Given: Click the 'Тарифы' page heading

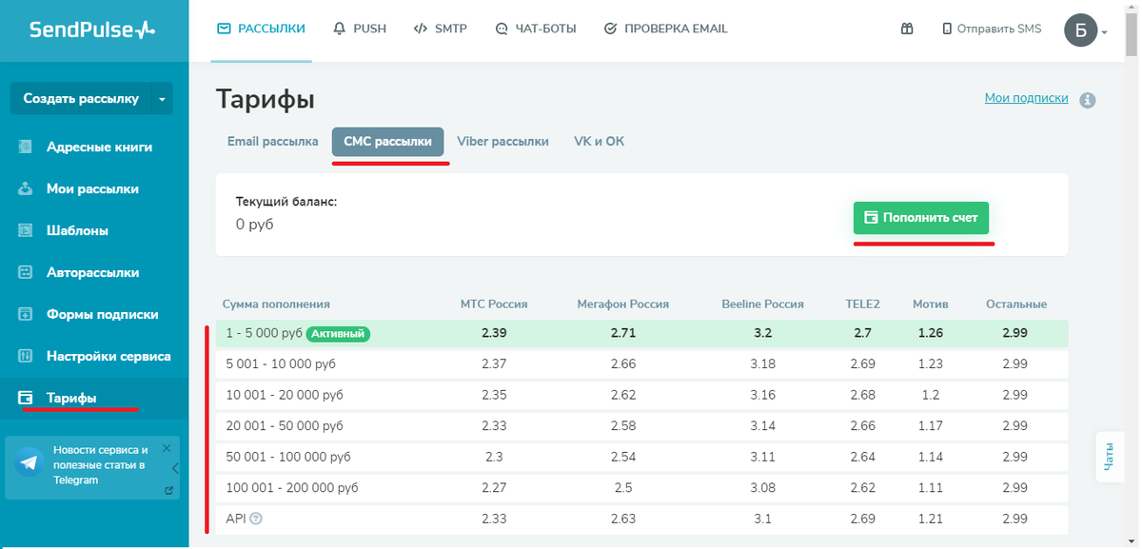Looking at the screenshot, I should tap(266, 99).
